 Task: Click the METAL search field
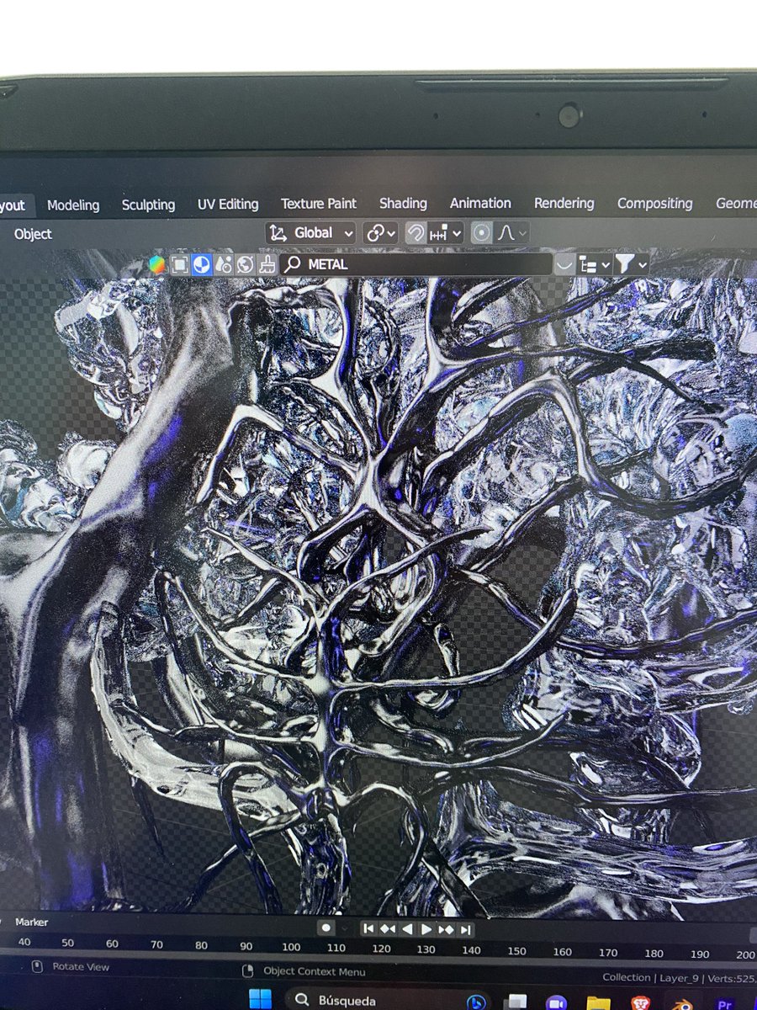pyautogui.click(x=416, y=264)
